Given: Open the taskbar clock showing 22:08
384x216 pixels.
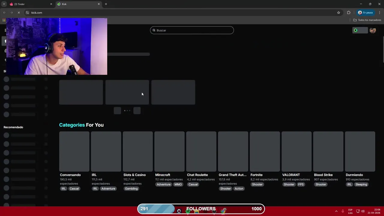Looking at the screenshot, I should 374,211.
